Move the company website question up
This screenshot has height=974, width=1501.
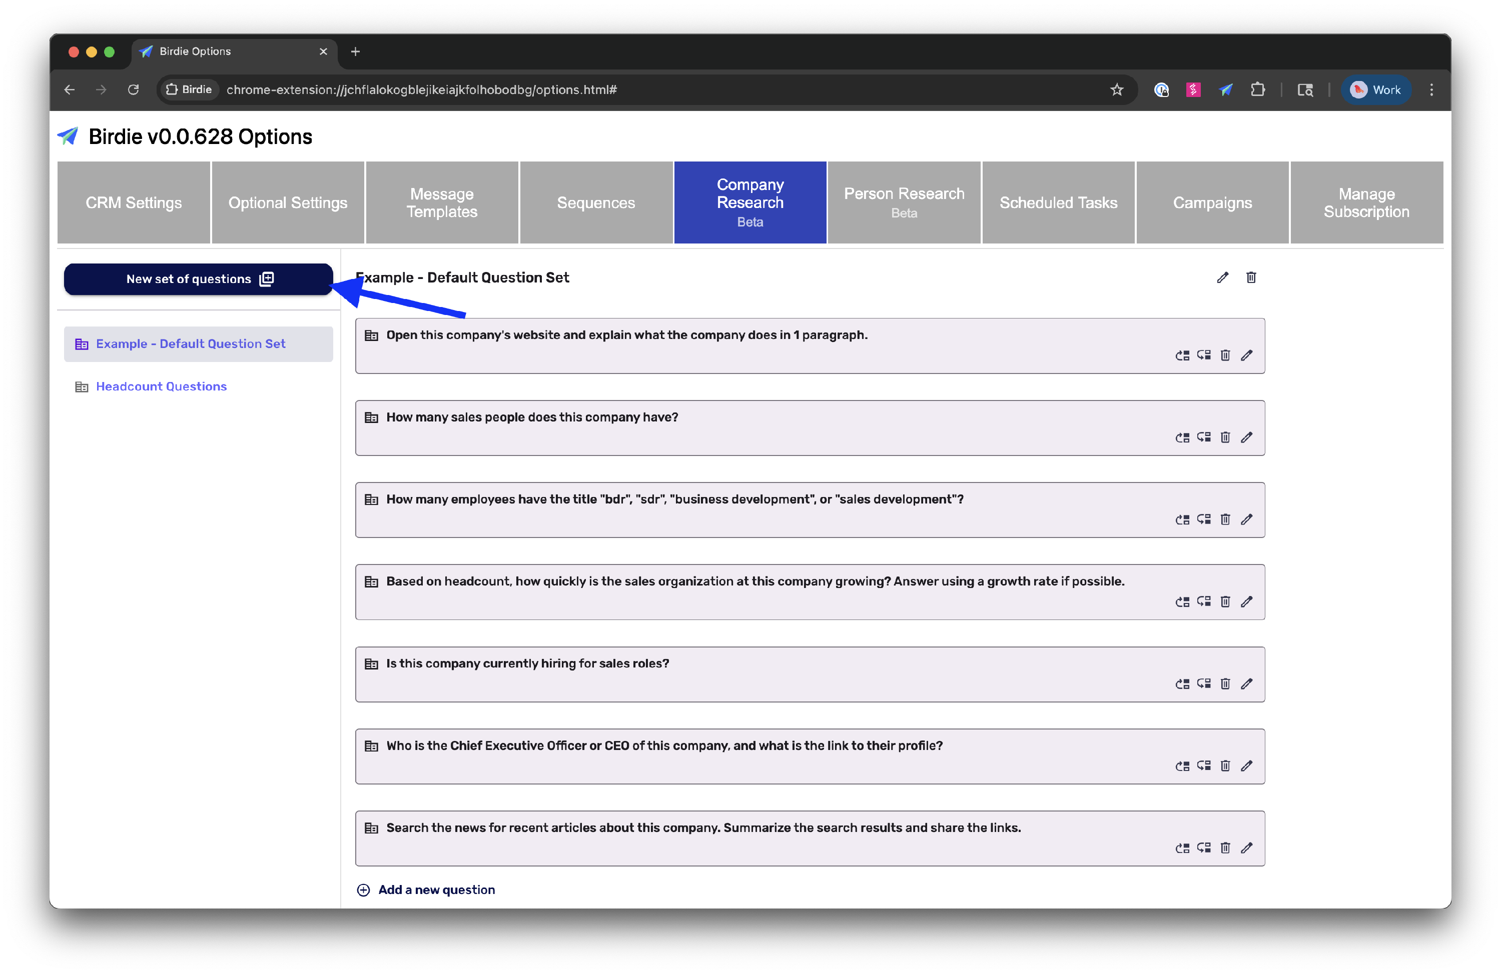point(1182,355)
